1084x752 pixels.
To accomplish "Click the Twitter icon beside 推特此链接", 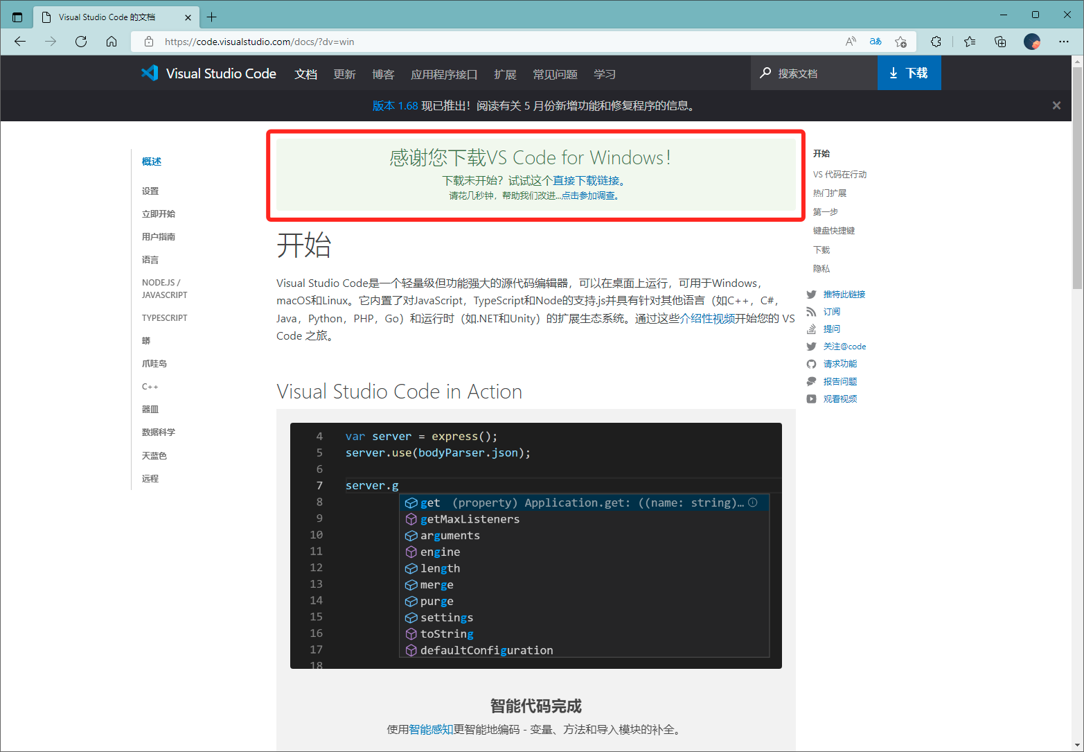I will click(811, 295).
